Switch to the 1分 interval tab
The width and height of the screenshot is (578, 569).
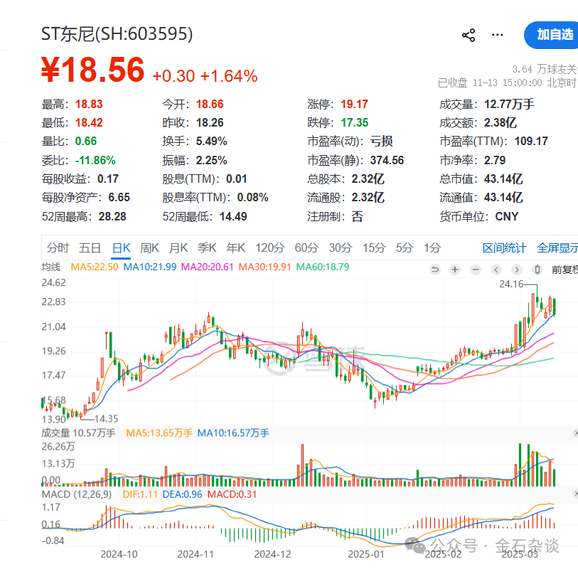click(x=432, y=248)
